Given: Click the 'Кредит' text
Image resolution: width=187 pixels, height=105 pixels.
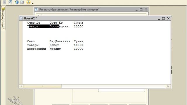Looking at the screenshot, I should pos(55,49).
